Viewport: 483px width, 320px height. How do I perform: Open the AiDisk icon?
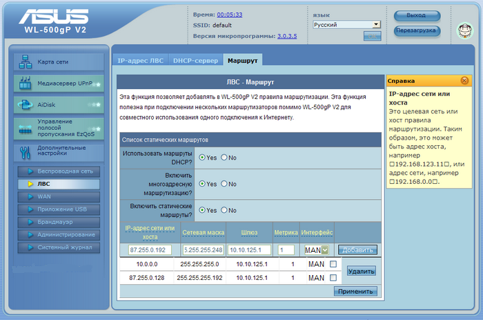tap(26, 104)
